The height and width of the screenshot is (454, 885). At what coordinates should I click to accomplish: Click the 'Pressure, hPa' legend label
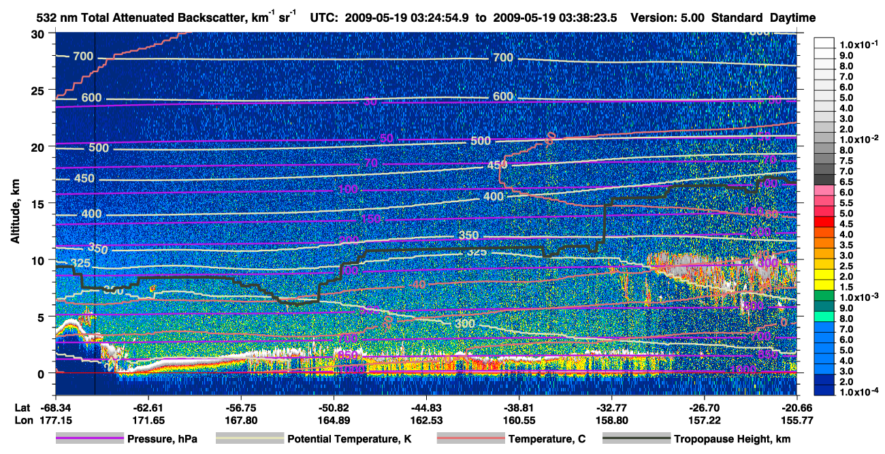point(163,439)
